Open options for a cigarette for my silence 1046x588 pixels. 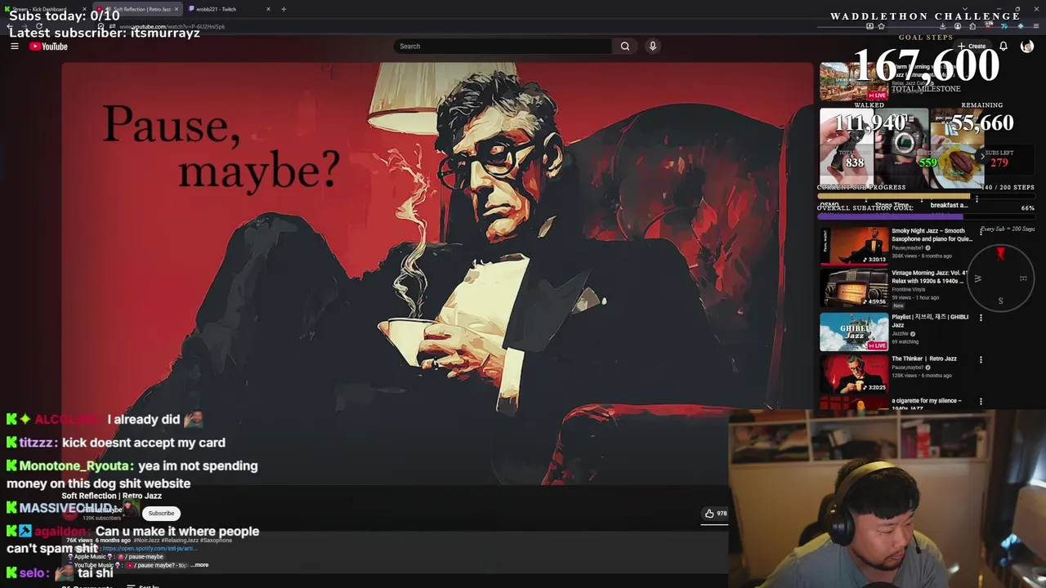(x=981, y=402)
